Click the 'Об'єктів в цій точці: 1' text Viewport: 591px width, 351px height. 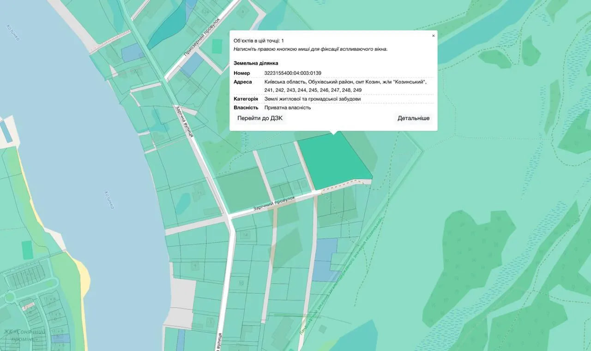coord(259,41)
